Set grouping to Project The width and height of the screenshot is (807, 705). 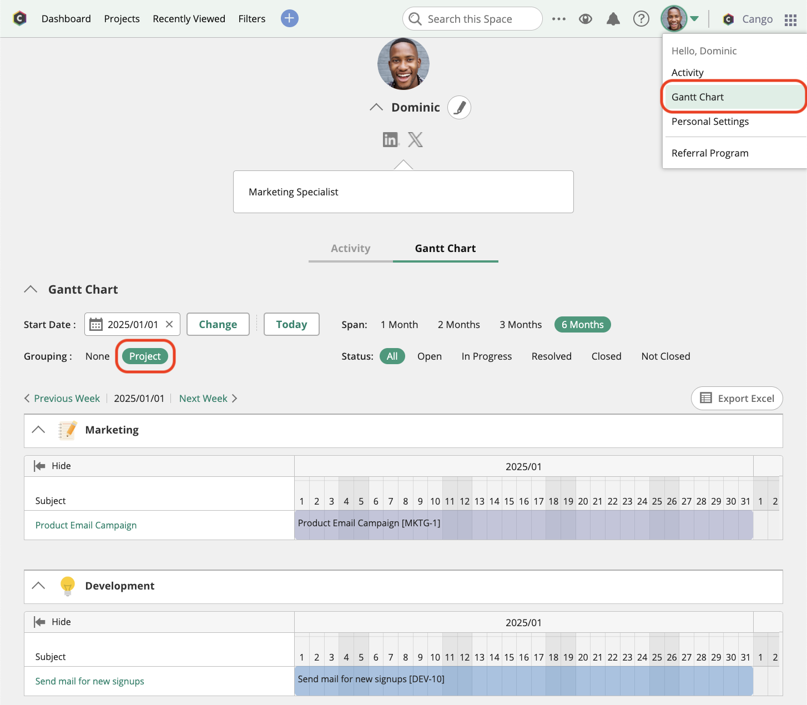pyautogui.click(x=145, y=356)
